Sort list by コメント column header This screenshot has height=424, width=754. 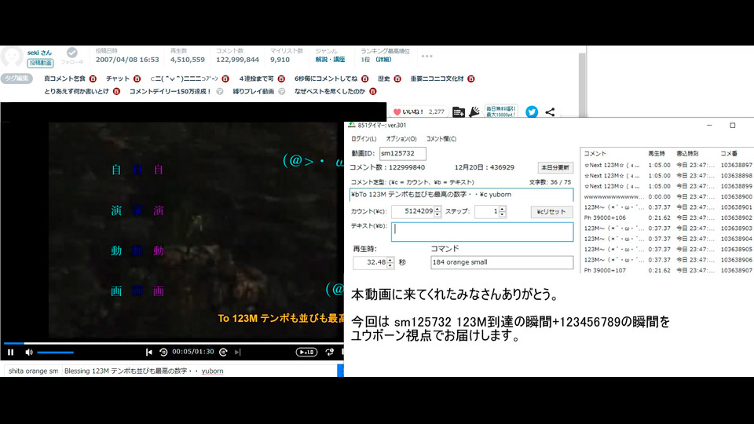coord(595,153)
